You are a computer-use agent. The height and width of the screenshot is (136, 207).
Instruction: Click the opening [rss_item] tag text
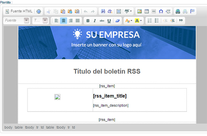click(107, 86)
